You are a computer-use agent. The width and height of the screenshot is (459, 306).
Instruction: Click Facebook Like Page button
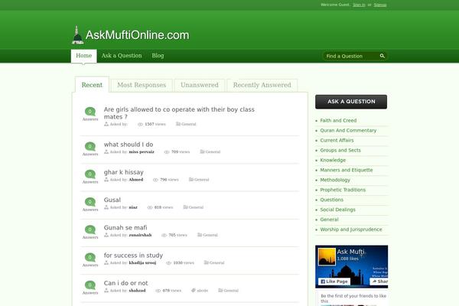334,282
